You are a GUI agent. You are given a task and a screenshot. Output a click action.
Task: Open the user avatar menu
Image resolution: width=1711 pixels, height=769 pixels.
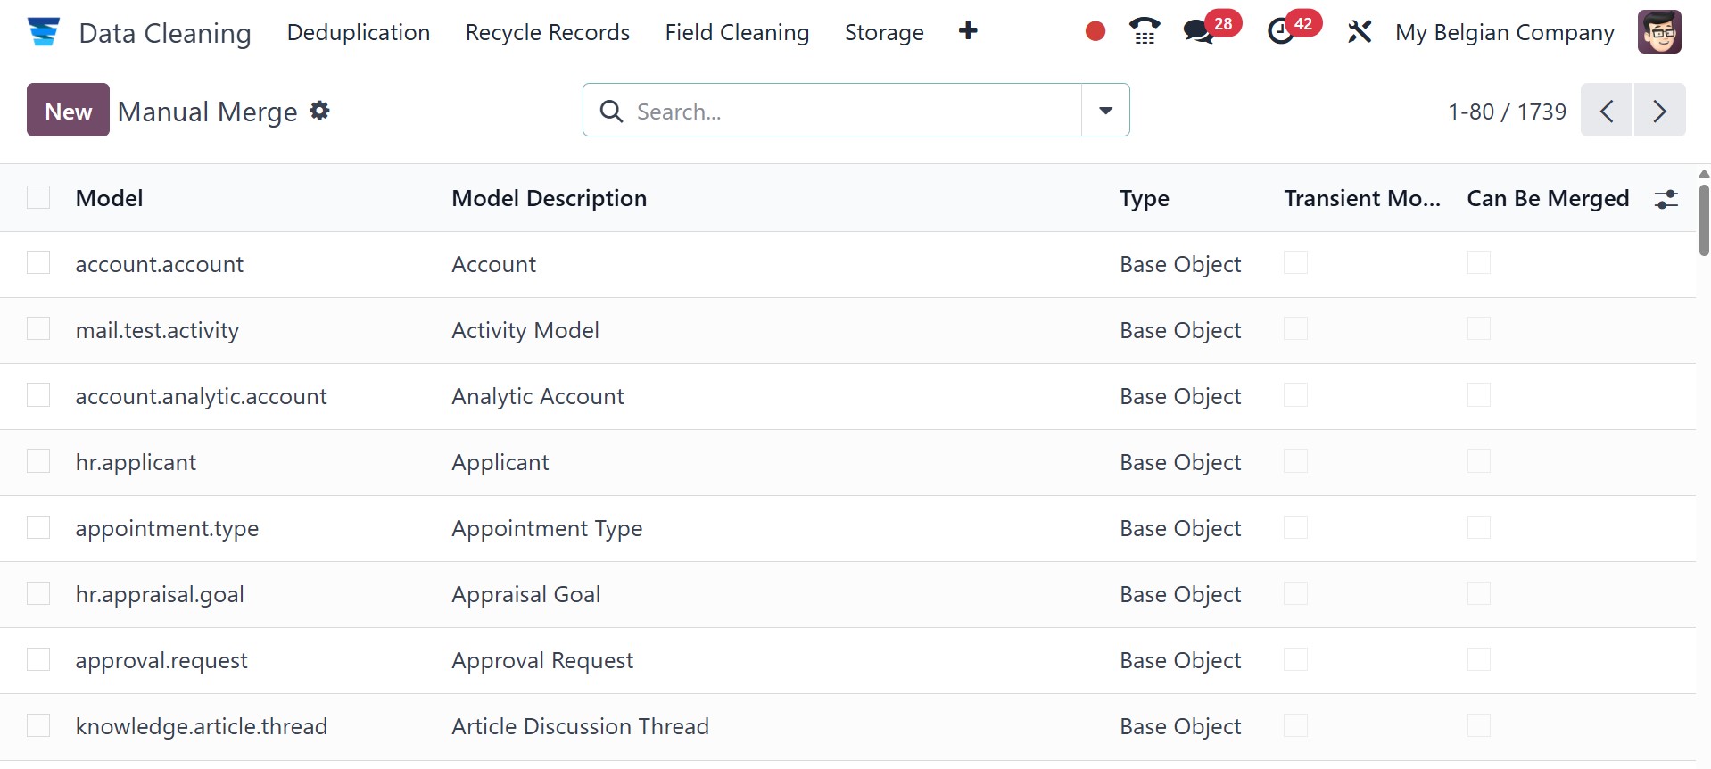(1658, 32)
